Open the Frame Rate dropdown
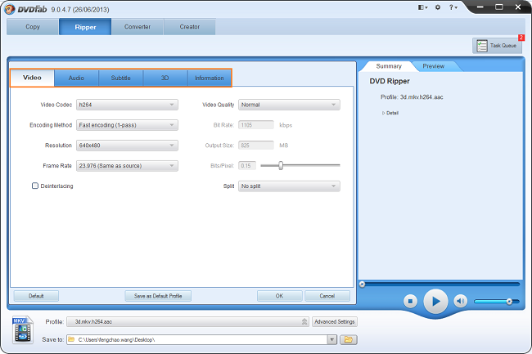This screenshot has height=354, width=532. click(x=127, y=166)
